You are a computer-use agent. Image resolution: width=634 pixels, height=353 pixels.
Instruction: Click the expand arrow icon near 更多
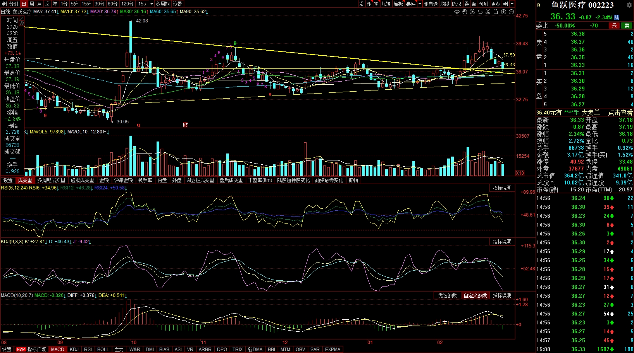(x=506, y=4)
